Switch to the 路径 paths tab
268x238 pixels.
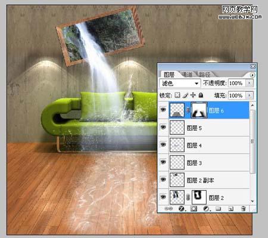coord(205,75)
